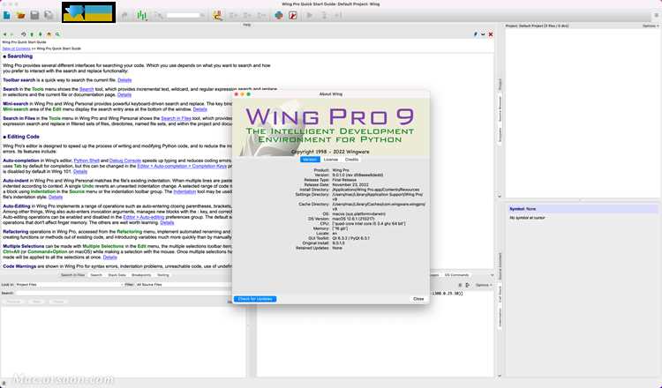Viewport: 662px width, 388px height.
Task: Open Details link after Toolbar search
Action: coord(124,80)
